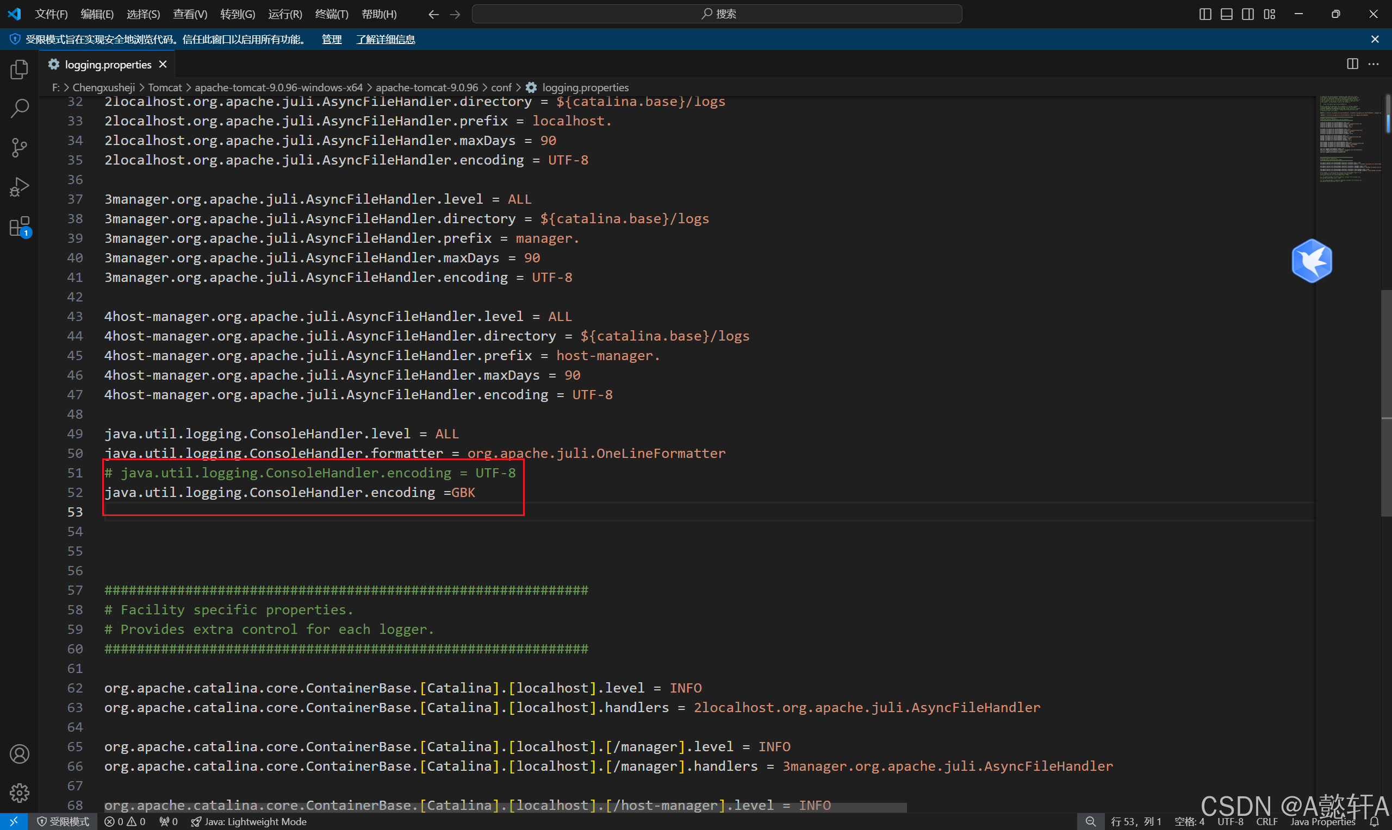Open the Source Control view

tap(19, 148)
